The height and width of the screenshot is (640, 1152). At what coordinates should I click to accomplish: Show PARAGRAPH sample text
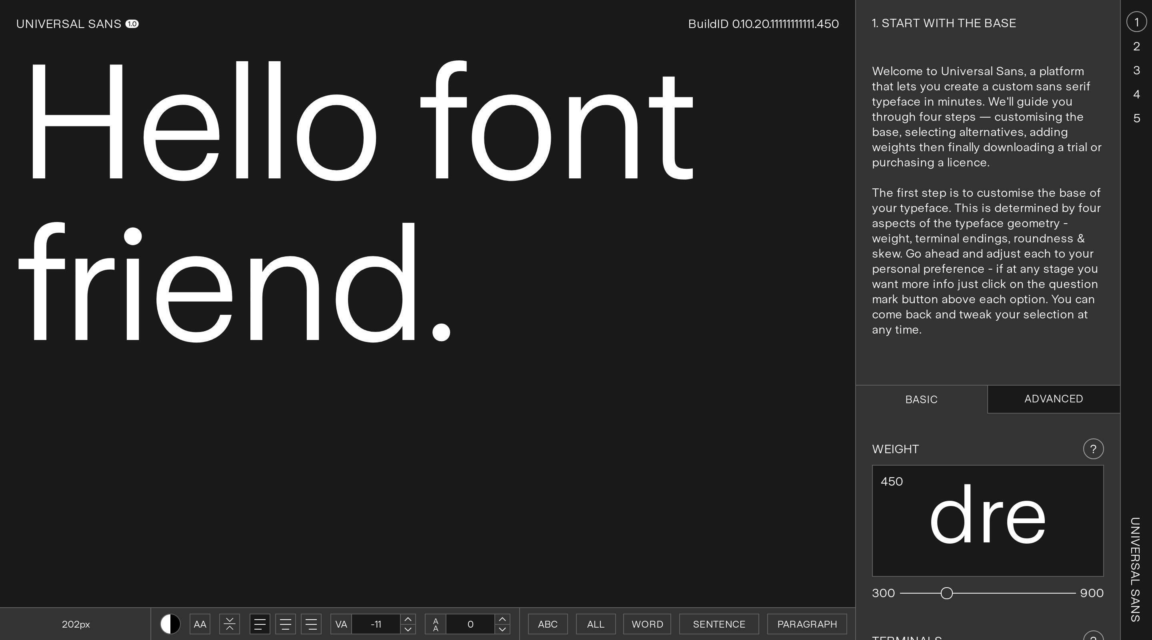807,624
